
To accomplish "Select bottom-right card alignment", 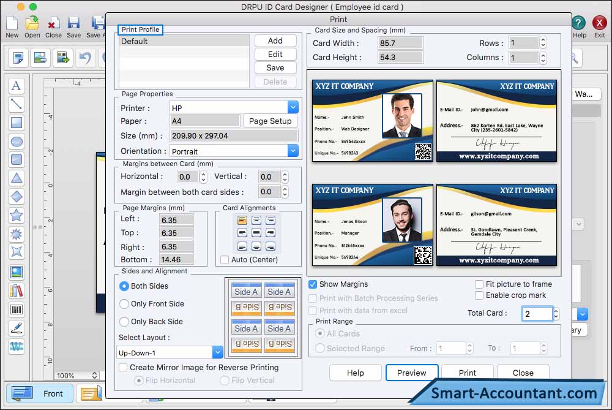I will [271, 246].
